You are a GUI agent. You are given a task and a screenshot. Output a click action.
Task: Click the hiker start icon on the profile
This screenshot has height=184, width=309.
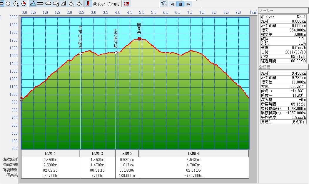(21, 99)
